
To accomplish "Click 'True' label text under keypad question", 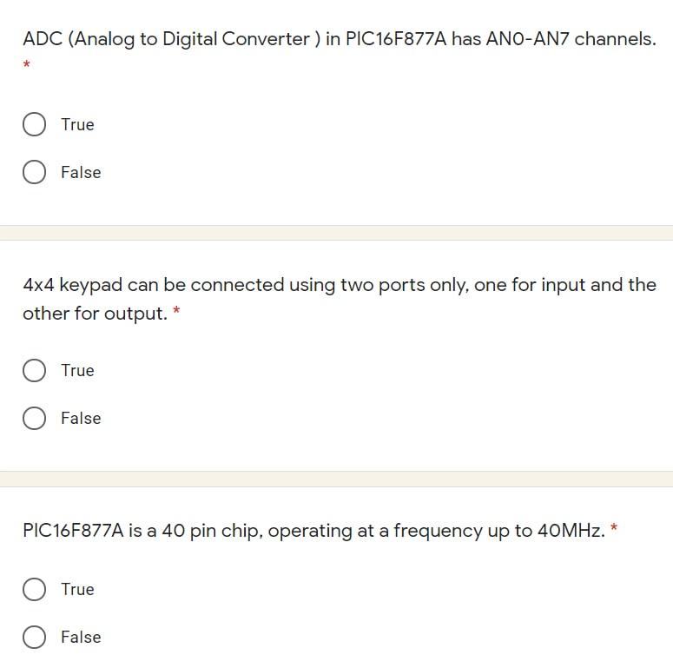I will (x=77, y=370).
